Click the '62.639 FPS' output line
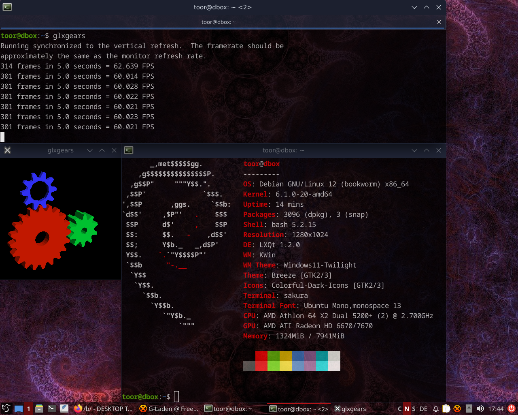 tap(77, 66)
